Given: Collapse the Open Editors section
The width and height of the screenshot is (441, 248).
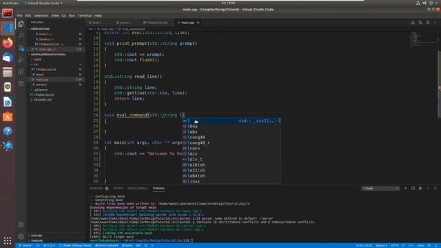Looking at the screenshot, I should [x=56, y=29].
